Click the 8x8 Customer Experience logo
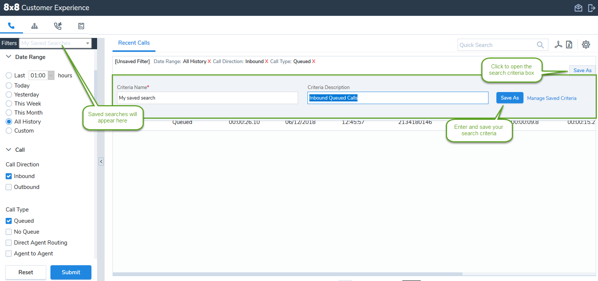The height and width of the screenshot is (281, 598). (46, 8)
